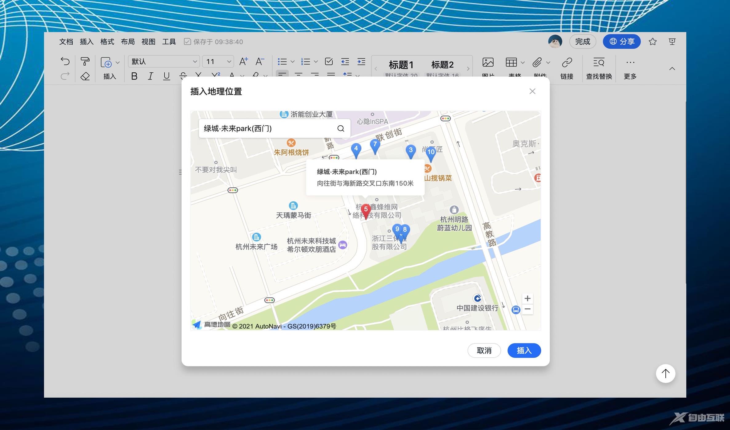Toggle italic formatting
Image resolution: width=730 pixels, height=430 pixels.
(150, 76)
